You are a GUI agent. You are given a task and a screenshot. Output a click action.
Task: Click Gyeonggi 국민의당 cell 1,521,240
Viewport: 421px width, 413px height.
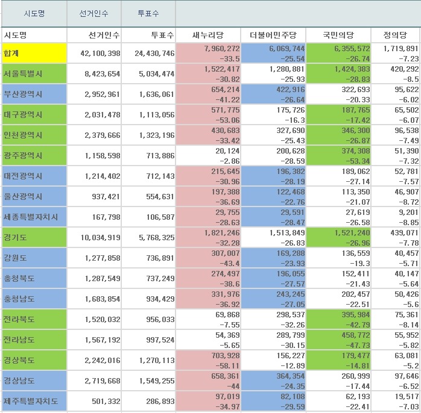coord(338,237)
